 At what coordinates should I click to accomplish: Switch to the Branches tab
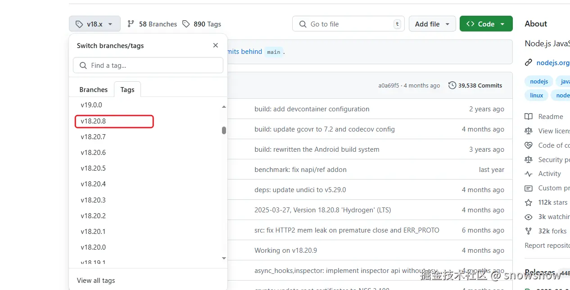click(x=94, y=90)
